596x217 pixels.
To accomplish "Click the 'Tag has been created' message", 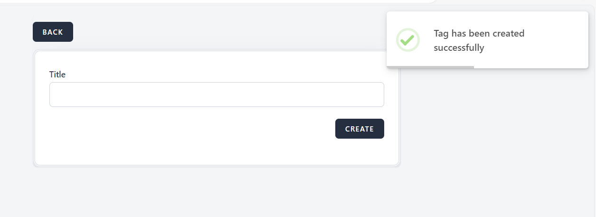I will (479, 34).
